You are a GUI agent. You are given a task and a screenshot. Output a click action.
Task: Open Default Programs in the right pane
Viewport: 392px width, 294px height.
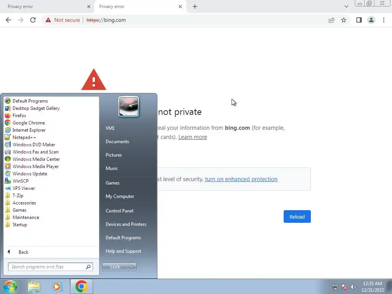tap(128, 238)
